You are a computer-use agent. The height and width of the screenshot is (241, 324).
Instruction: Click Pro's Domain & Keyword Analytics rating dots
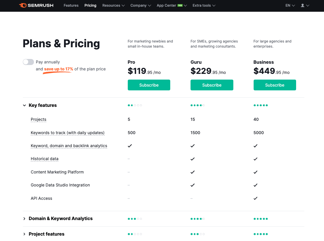point(135,219)
